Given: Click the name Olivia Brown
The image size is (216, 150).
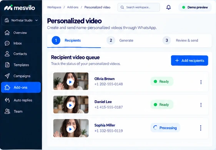Looking at the screenshot, I should [x=105, y=79].
